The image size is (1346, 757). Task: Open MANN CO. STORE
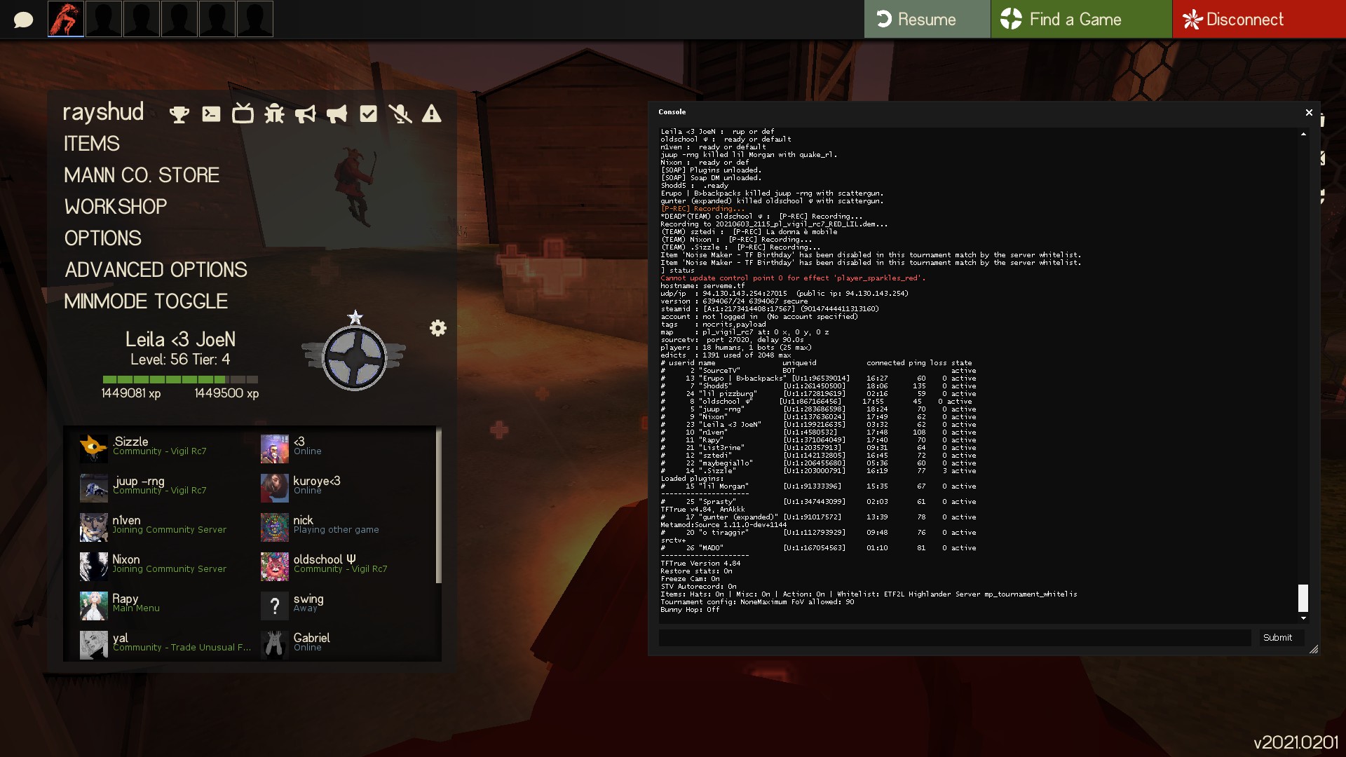142,175
